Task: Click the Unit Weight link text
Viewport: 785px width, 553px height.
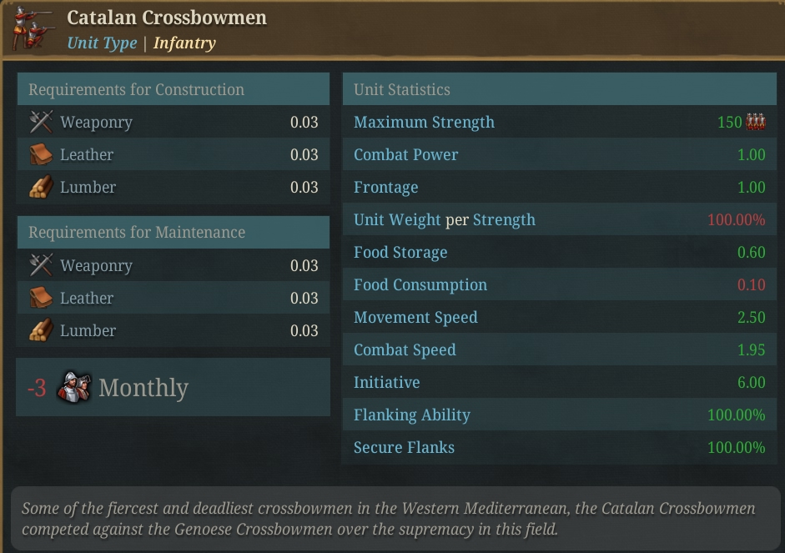Action: (x=397, y=219)
